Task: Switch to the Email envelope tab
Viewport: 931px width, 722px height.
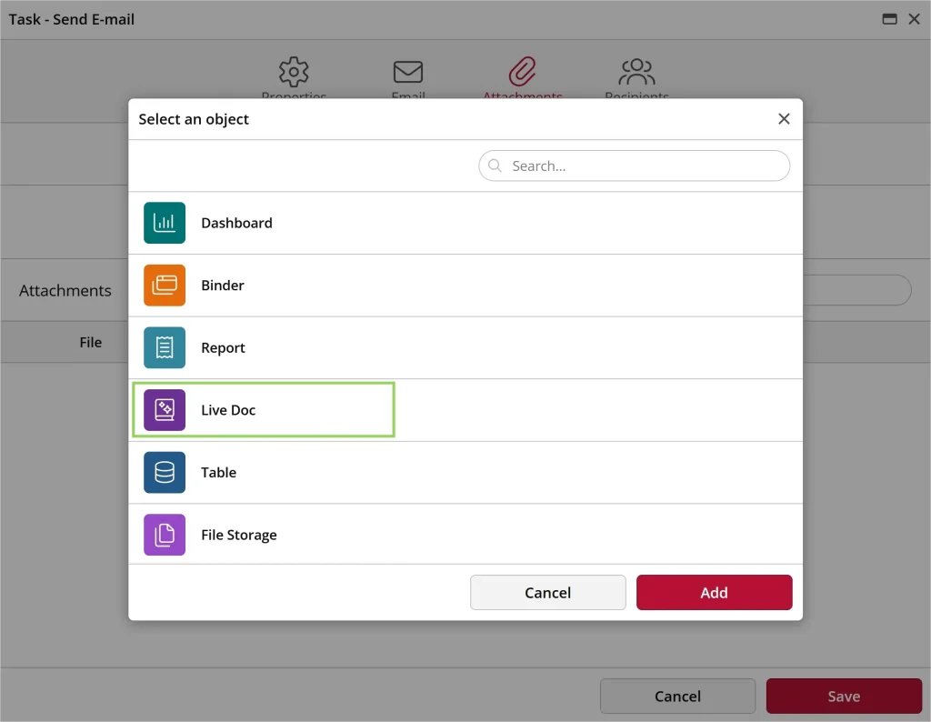Action: 408,74
